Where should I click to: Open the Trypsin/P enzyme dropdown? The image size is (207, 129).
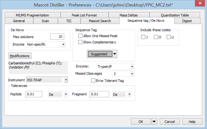point(115,67)
